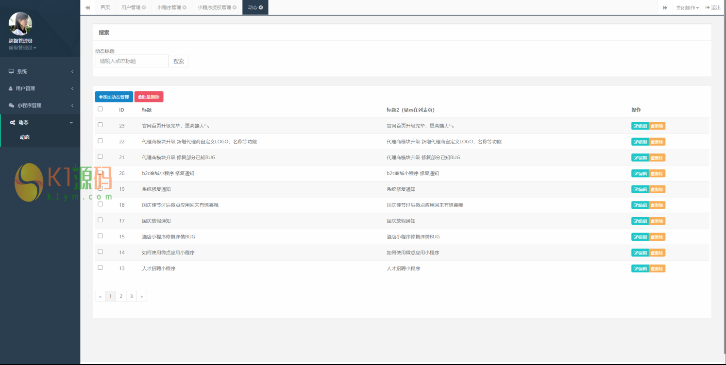The image size is (726, 365).
Task: Click the chat bubble icon beside sidebar 小程序管理
Action: coord(12,105)
